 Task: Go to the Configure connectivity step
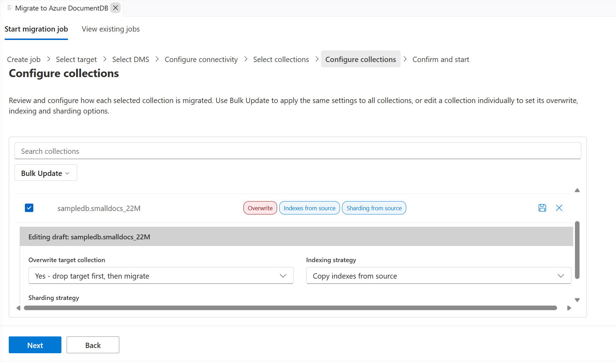pos(201,59)
